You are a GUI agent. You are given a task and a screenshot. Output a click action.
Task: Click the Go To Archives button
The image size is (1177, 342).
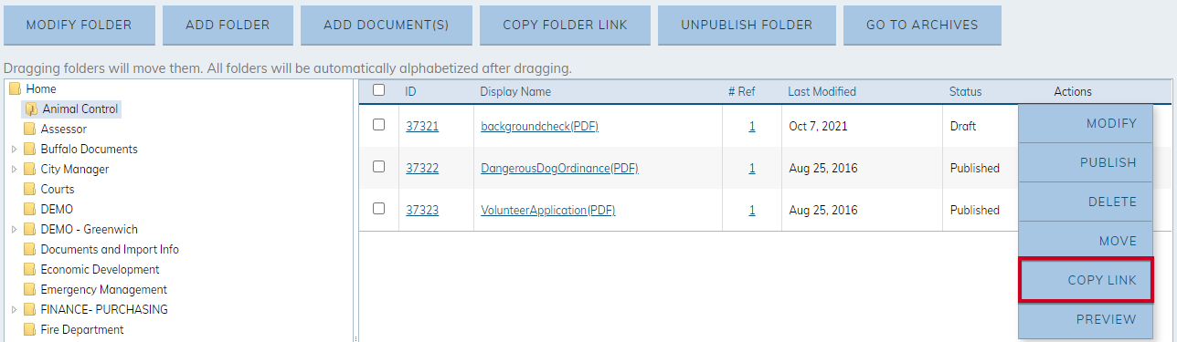click(922, 25)
